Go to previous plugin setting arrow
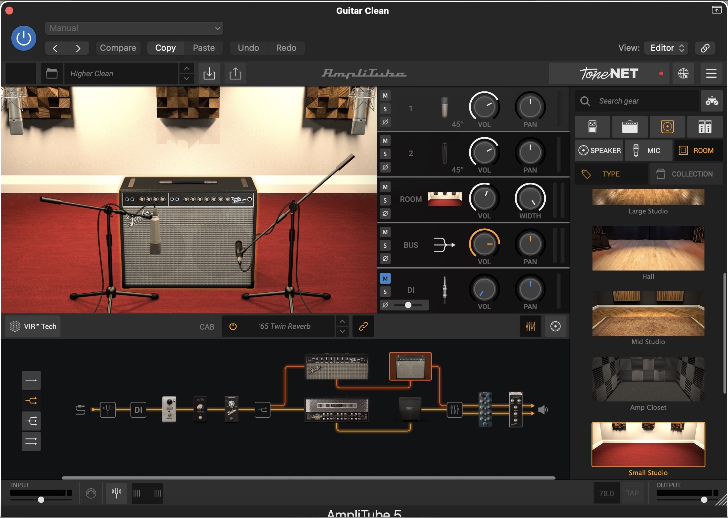This screenshot has height=518, width=728. point(55,48)
